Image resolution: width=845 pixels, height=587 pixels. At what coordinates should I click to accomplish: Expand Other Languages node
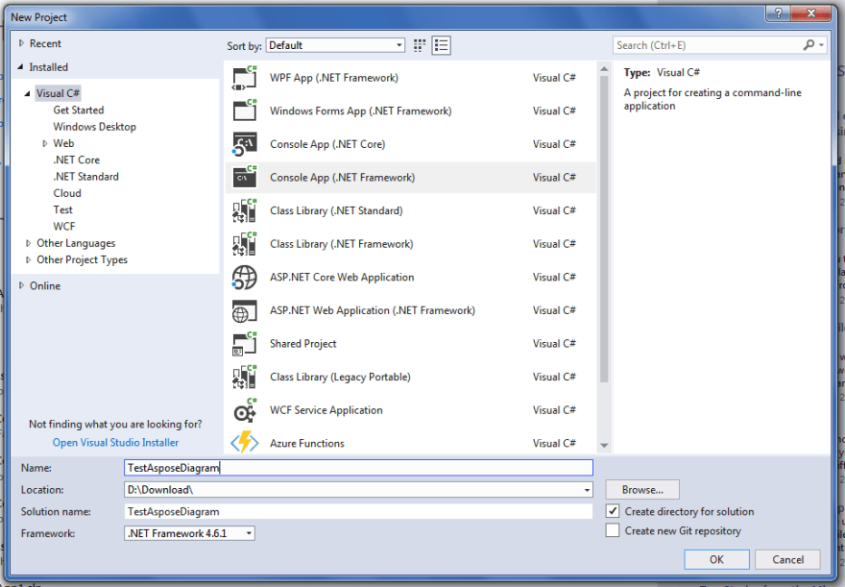[x=28, y=243]
